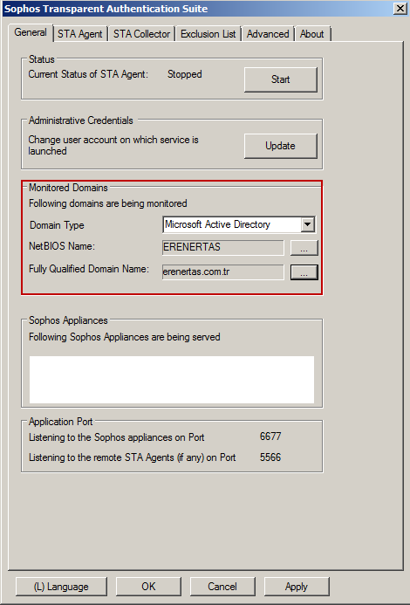The image size is (410, 605).
Task: Click browse button beside NetBIOS Name
Action: coord(304,248)
